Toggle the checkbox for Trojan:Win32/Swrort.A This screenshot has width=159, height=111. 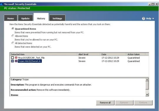12,61
